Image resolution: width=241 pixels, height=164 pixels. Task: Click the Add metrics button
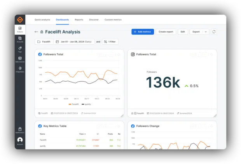click(143, 31)
